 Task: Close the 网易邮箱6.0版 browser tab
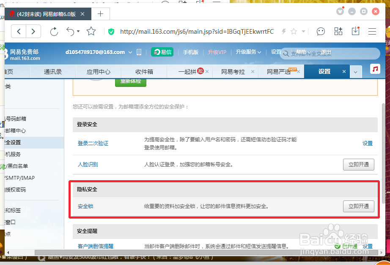[82, 14]
